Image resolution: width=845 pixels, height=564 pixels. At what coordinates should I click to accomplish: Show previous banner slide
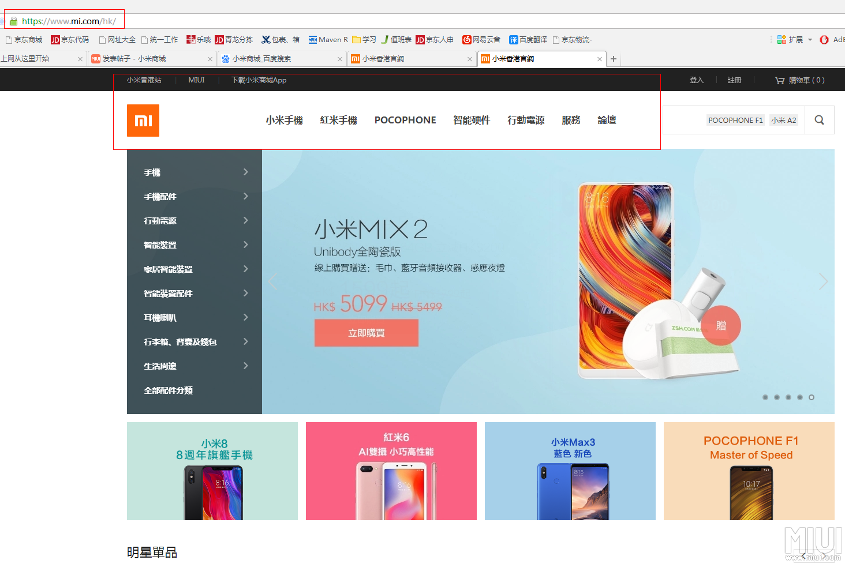point(272,281)
